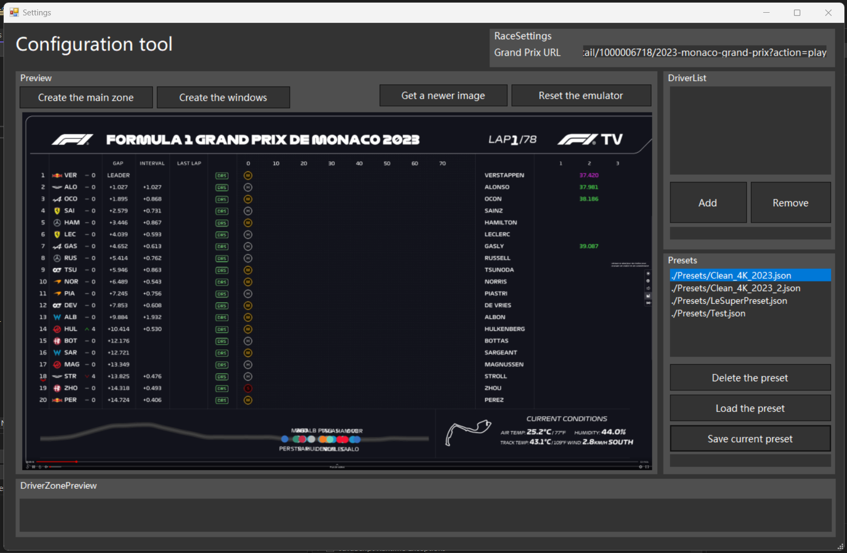Click Remove in the DriverList panel

point(791,203)
